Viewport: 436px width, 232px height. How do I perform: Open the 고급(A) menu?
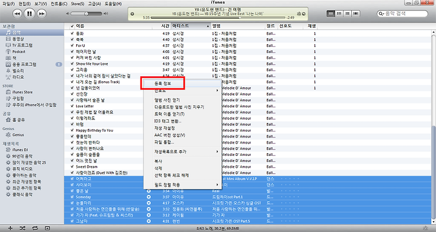tap(94, 4)
